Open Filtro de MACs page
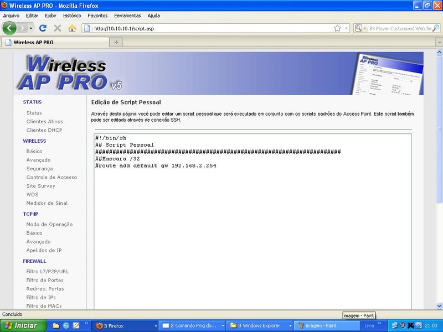This screenshot has height=332, width=443. pyautogui.click(x=44, y=306)
